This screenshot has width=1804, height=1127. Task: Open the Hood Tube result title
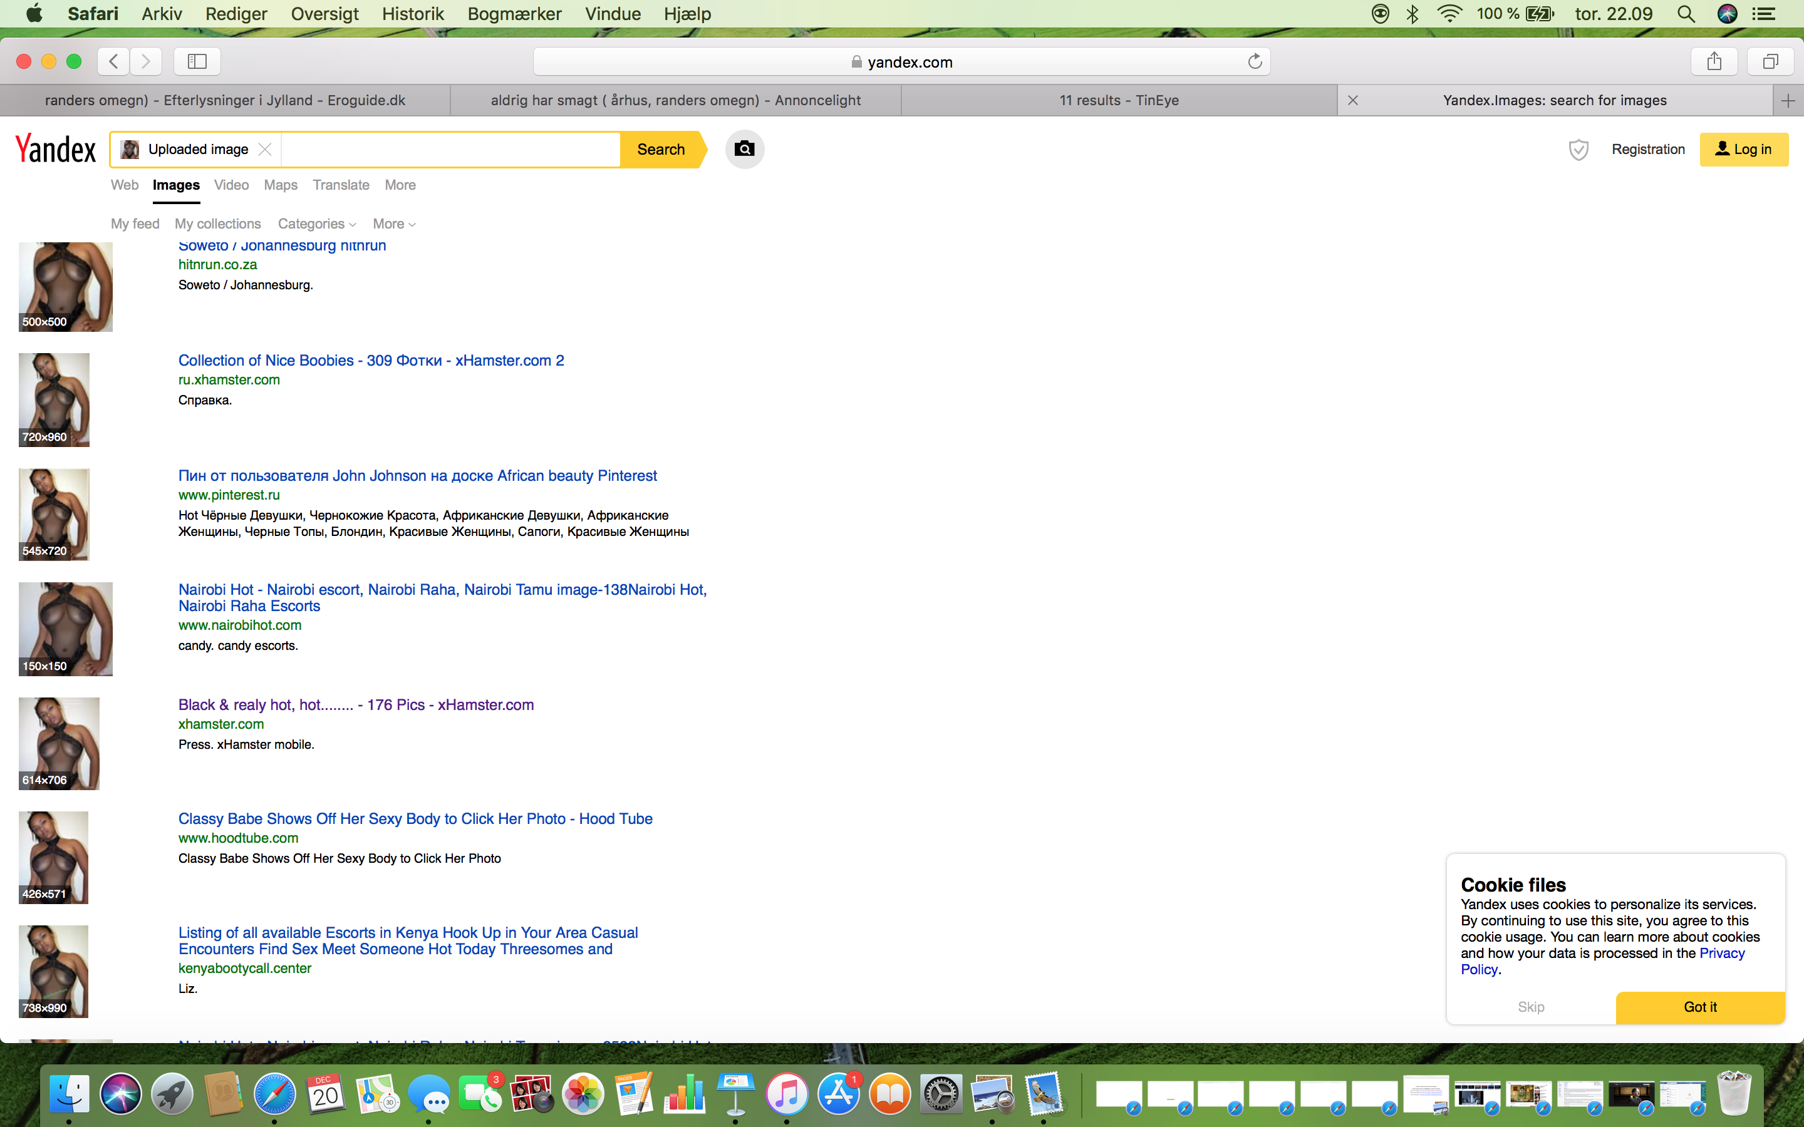415,818
